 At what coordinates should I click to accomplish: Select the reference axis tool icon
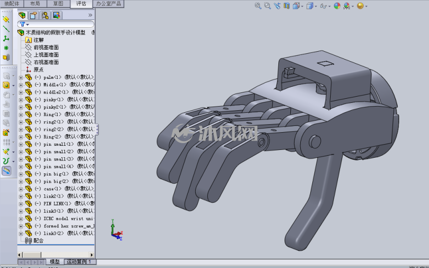pos(6,29)
